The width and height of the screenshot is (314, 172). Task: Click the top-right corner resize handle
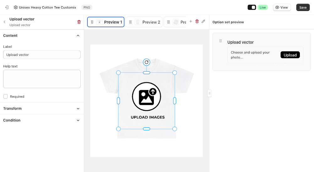175,73
